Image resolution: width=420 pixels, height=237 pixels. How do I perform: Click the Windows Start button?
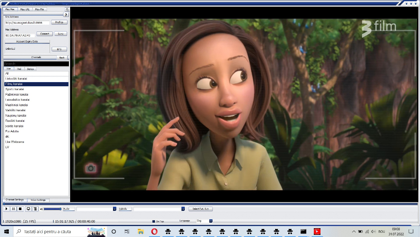pos(6,232)
